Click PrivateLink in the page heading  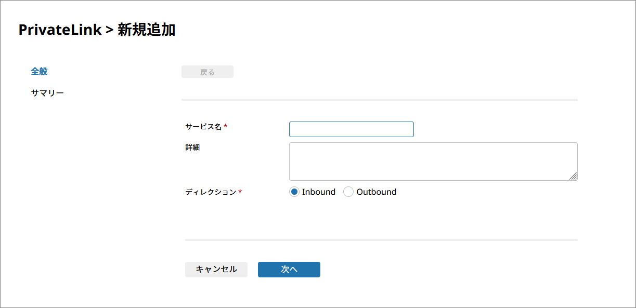click(60, 30)
